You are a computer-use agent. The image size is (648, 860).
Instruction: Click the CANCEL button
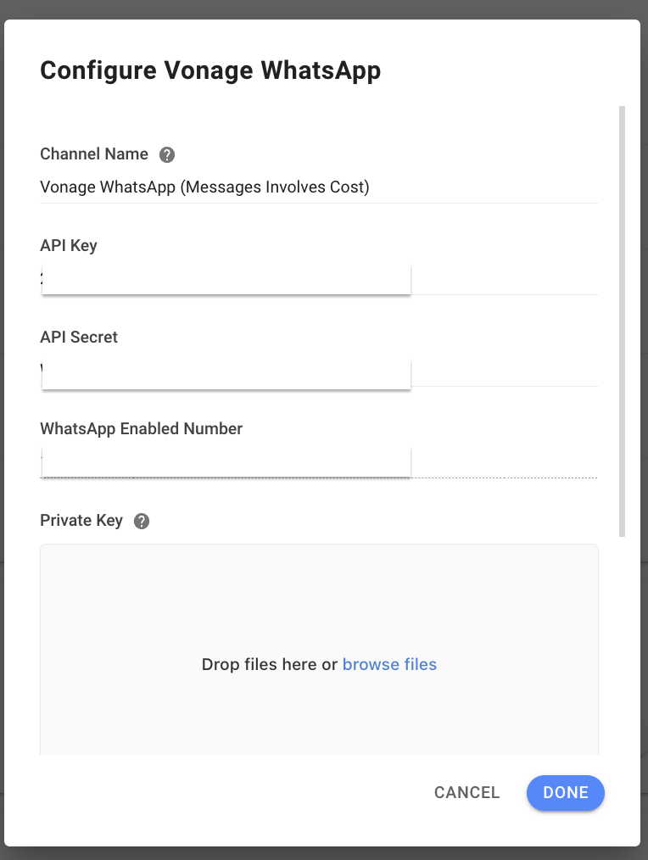click(467, 792)
